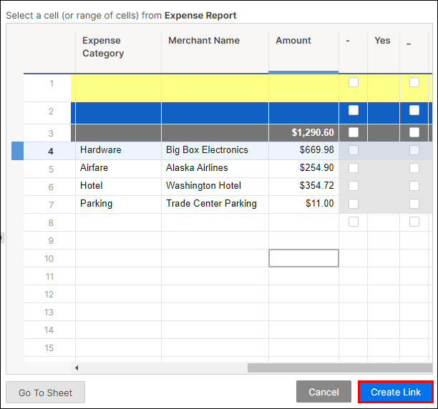Pick the Alaska Airlines merchant cell
438x409 pixels.
coord(215,168)
